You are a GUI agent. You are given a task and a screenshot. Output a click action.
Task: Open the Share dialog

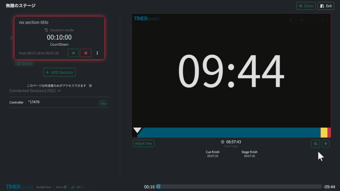coord(306,6)
